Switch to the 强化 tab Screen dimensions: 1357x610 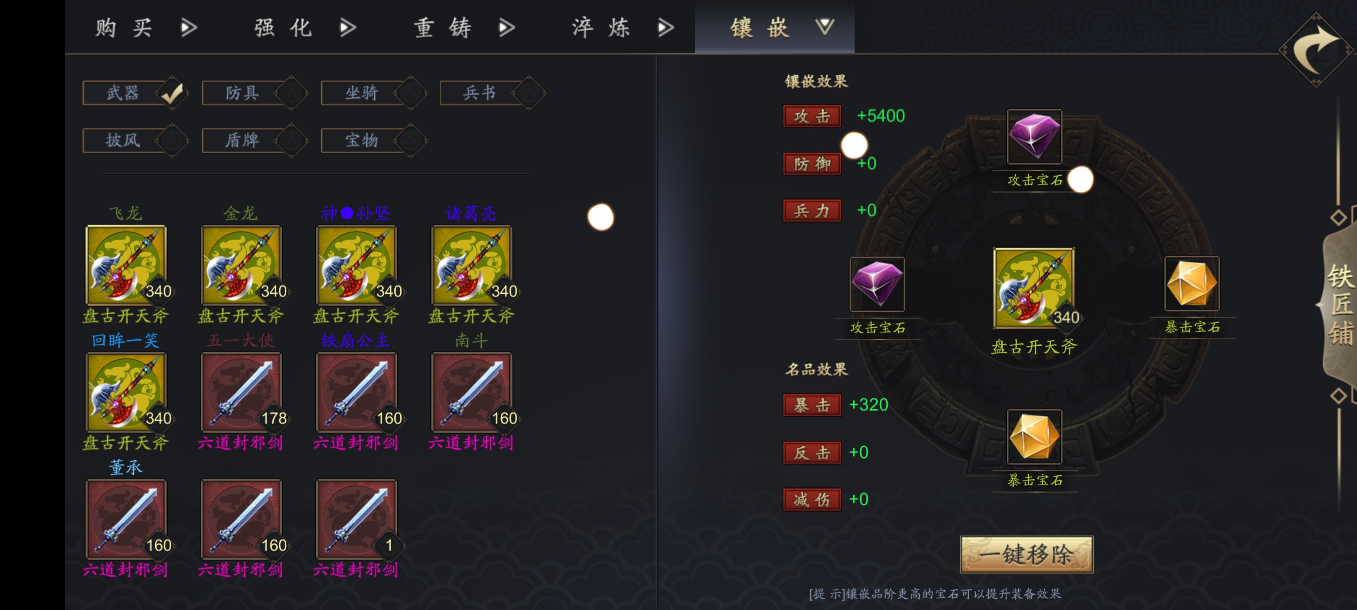283,27
